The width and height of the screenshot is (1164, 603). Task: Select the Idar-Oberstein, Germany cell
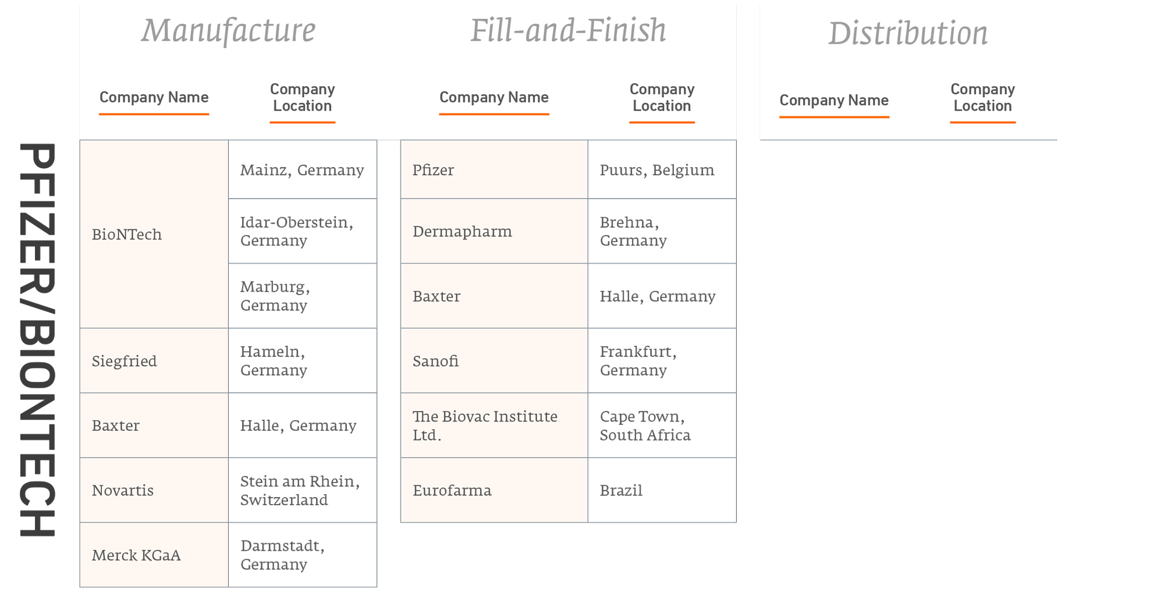pos(302,231)
